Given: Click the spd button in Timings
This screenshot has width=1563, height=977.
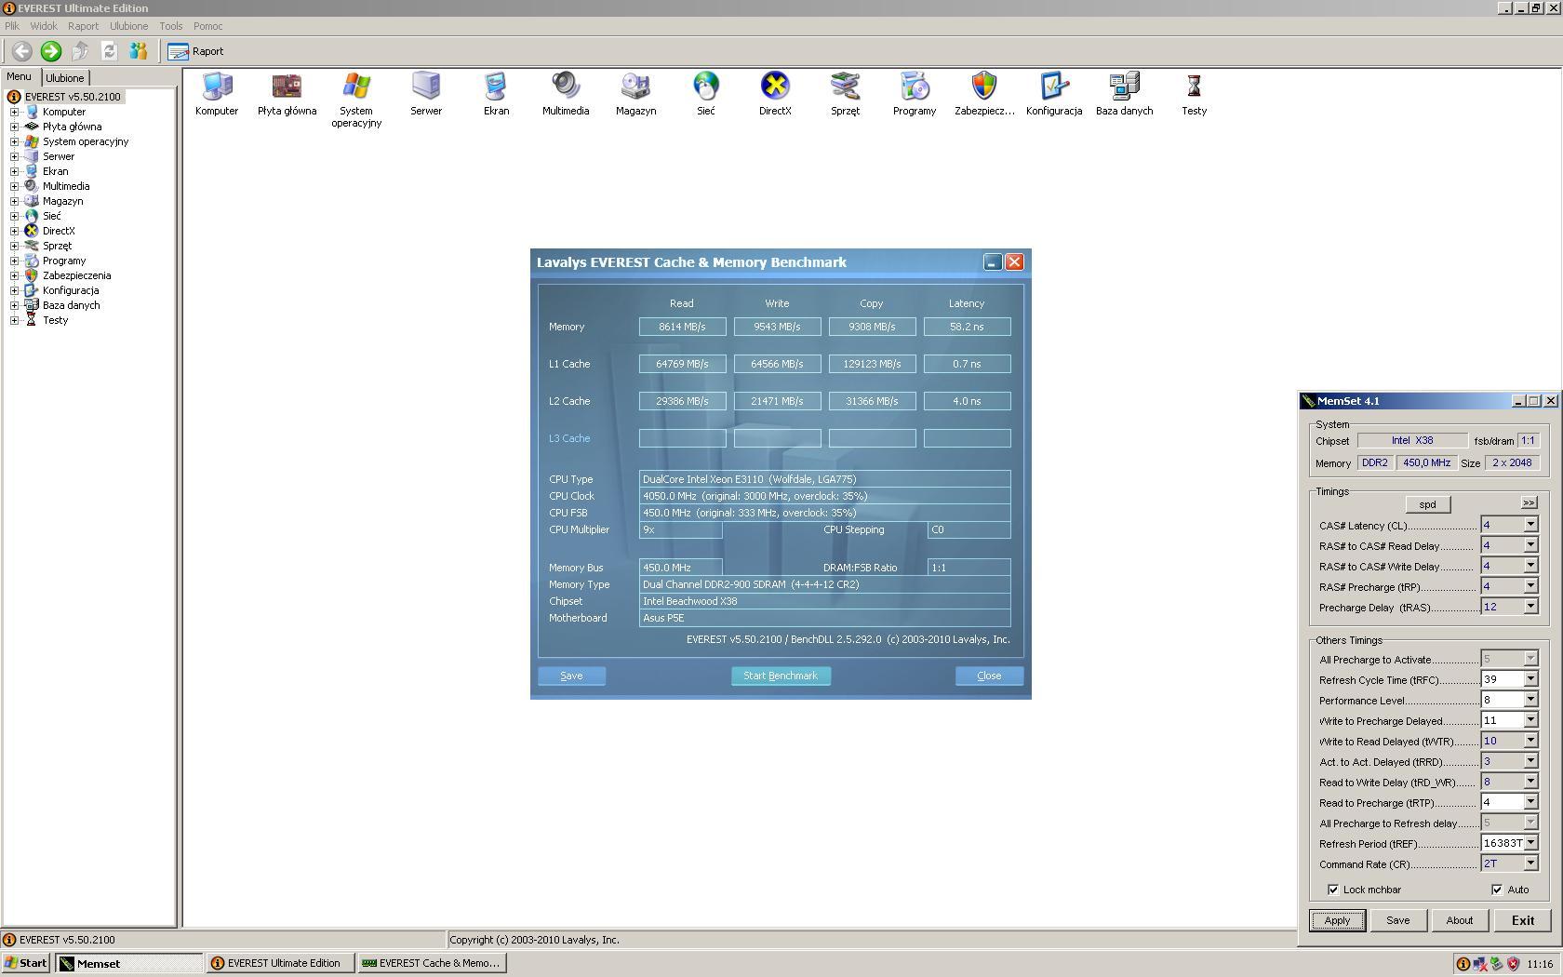Looking at the screenshot, I should pos(1427,504).
